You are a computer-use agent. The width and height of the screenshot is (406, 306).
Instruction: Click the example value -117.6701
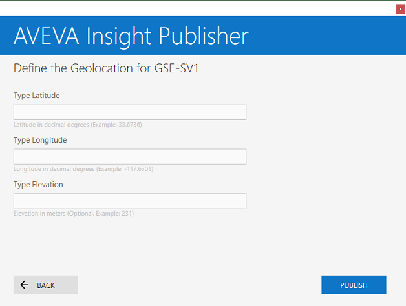coord(140,169)
